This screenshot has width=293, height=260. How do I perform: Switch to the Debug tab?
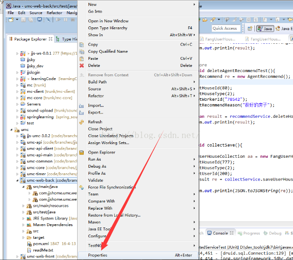tap(272, 233)
